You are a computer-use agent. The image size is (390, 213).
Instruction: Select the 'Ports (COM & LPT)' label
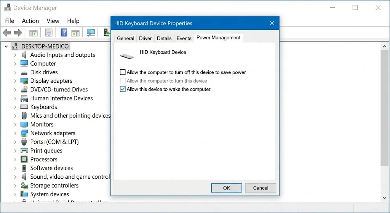pos(54,142)
